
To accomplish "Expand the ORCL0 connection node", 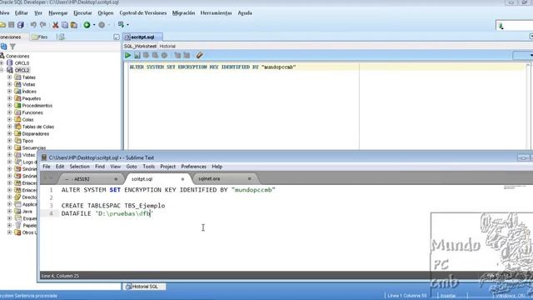I will tap(2, 63).
